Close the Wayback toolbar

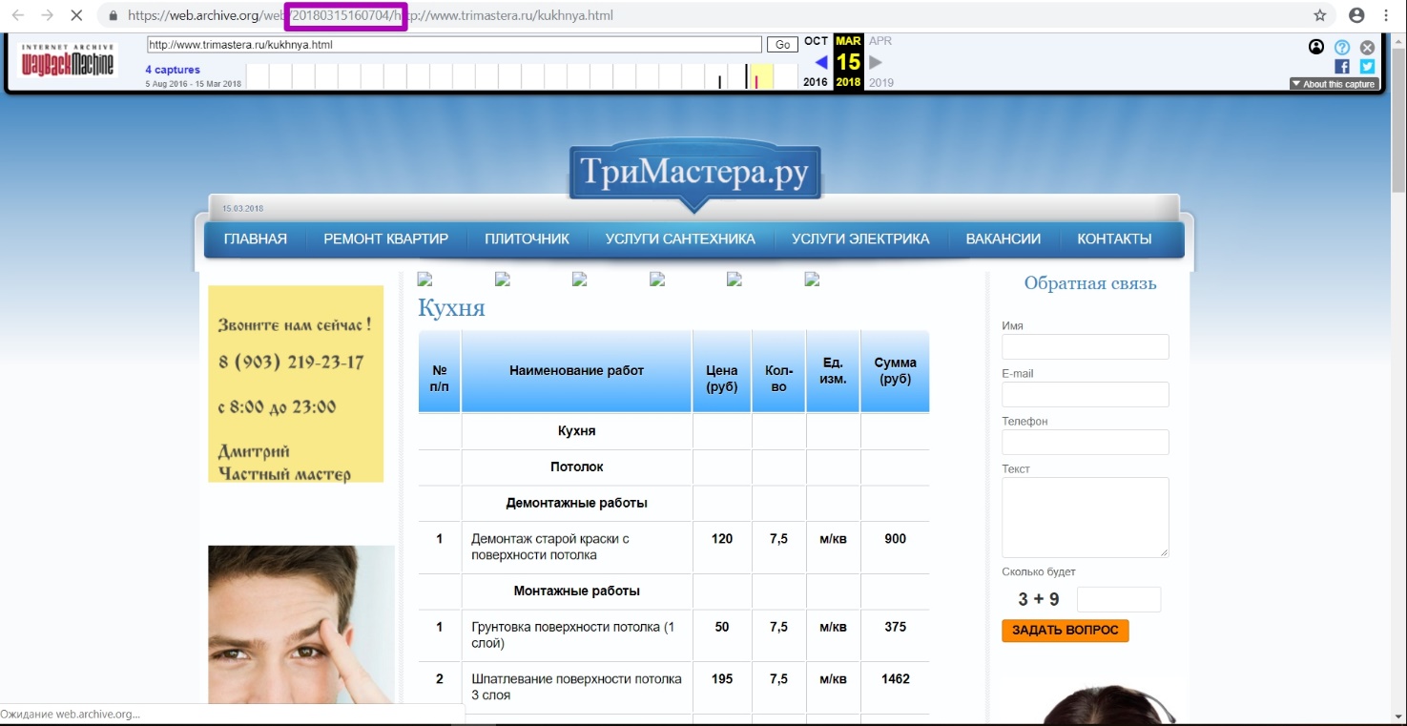(1367, 47)
